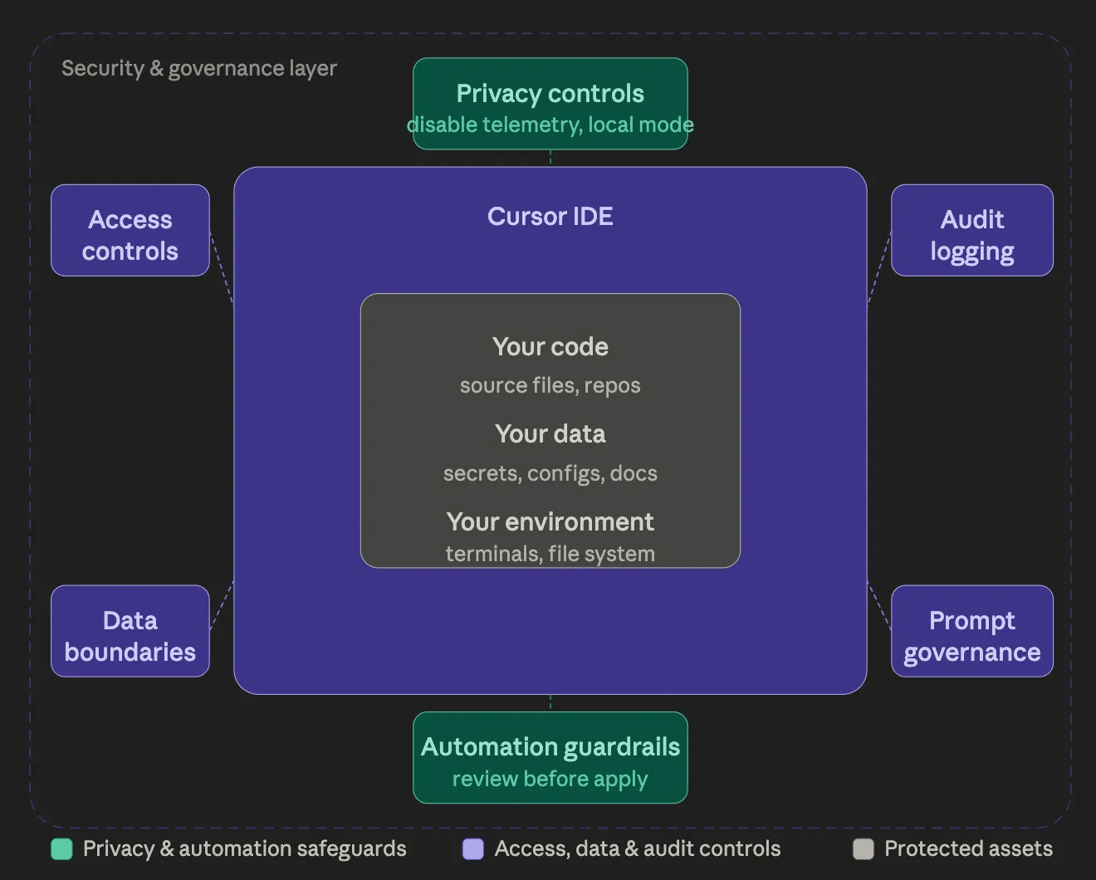
Task: Select the Data boundaries box
Action: tap(130, 631)
